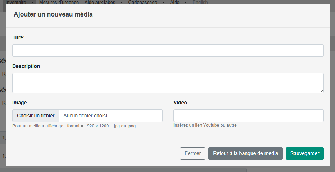Save the media with Sauvegarder

(x=305, y=153)
